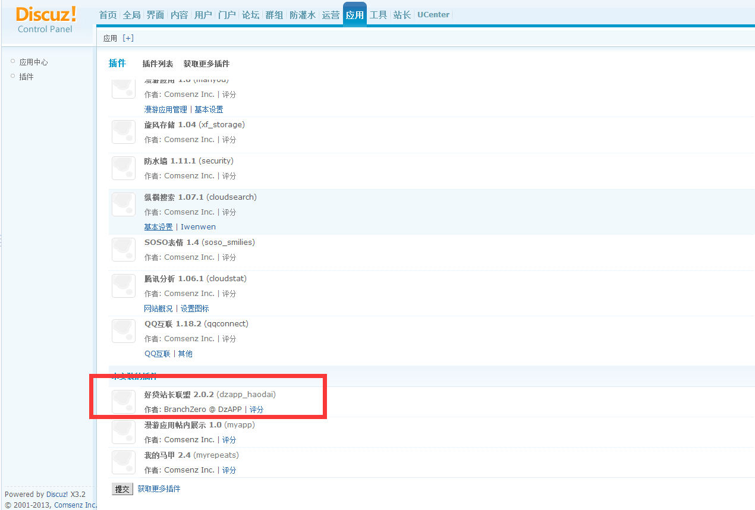The width and height of the screenshot is (755, 510).
Task: Rate 我的马甲 via its 评分 link
Action: 229,470
